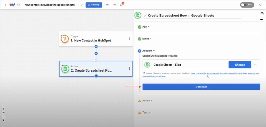Select the Create Spreadsheet Row action node

point(96,69)
